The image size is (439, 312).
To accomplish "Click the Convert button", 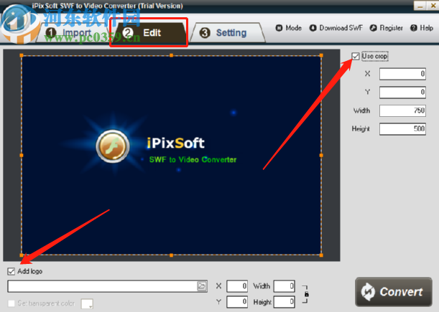I will 393,292.
